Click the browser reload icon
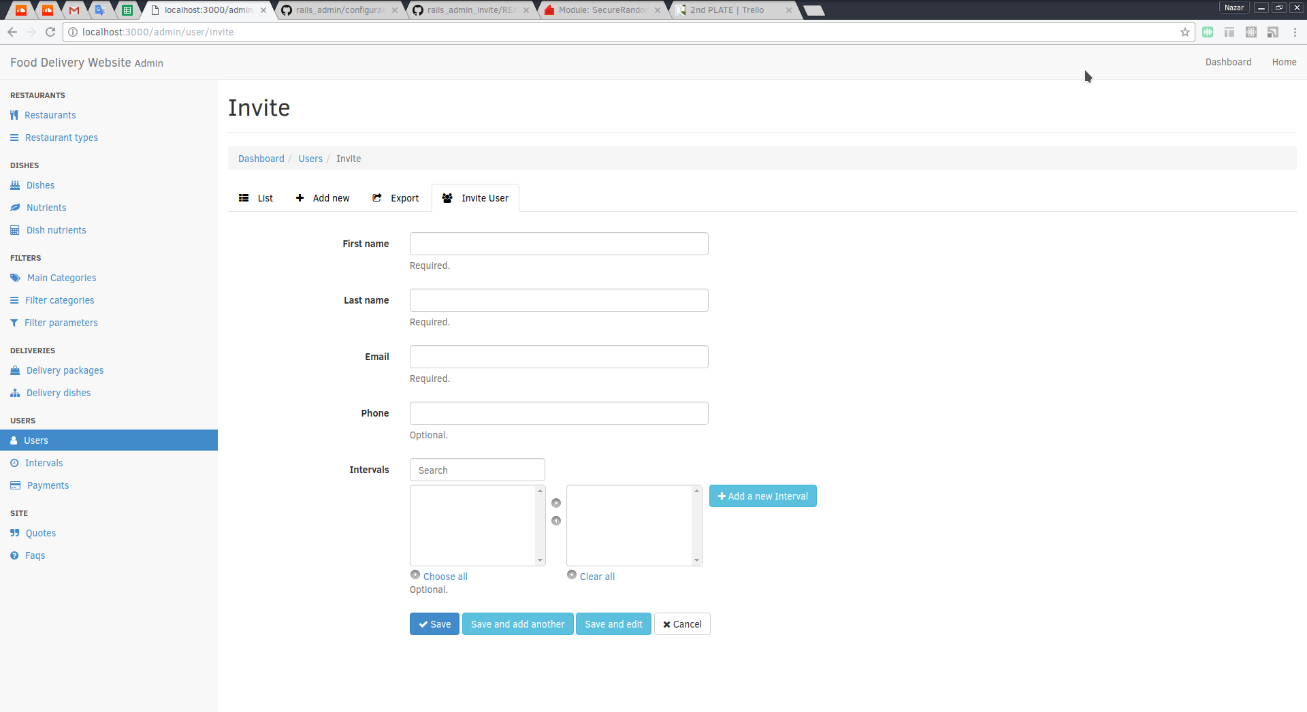 click(50, 32)
